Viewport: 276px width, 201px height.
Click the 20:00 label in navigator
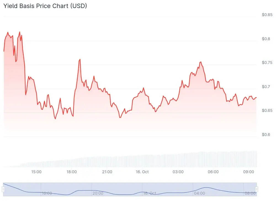tap(98, 193)
